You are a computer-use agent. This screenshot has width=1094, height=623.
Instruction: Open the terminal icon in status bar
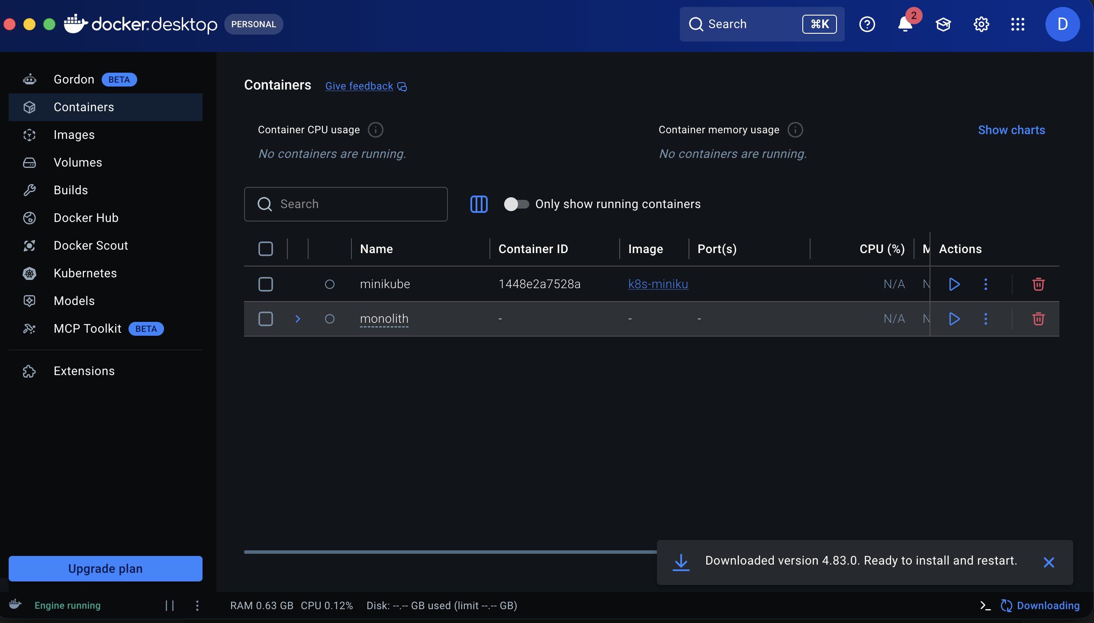[x=985, y=606]
